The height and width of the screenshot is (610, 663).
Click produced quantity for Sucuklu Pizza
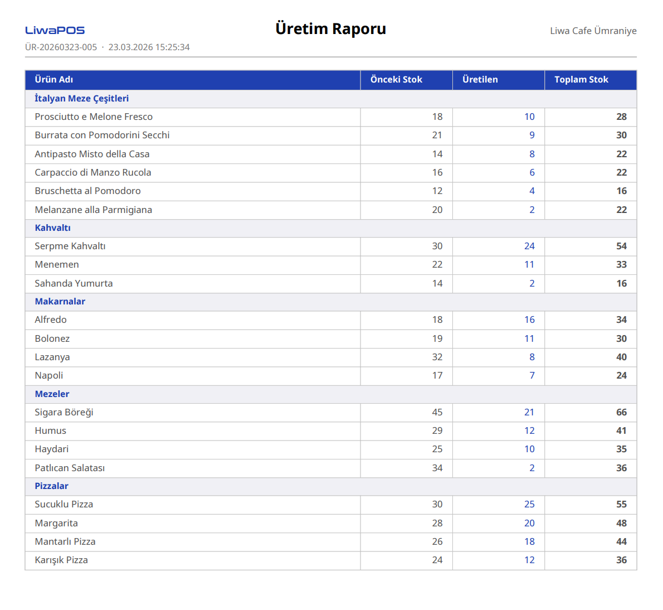529,505
